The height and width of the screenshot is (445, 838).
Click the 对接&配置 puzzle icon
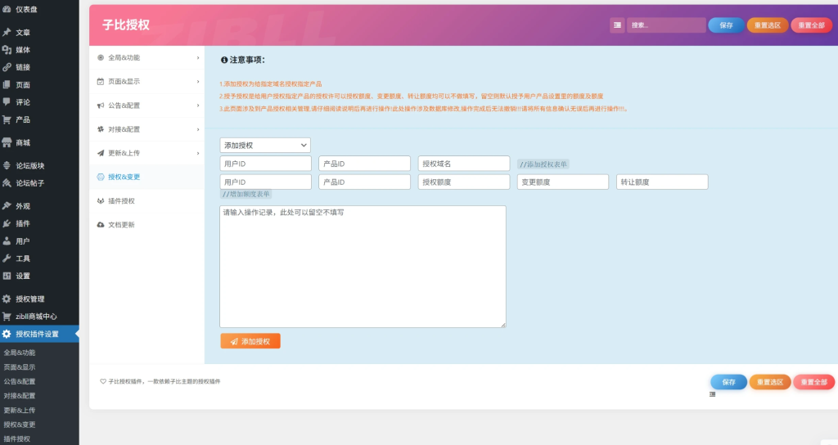click(x=101, y=128)
